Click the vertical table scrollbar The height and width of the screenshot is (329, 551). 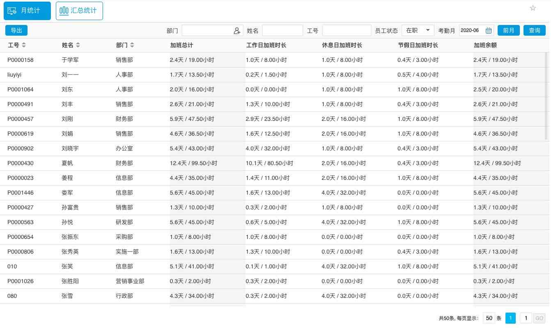coord(546,96)
